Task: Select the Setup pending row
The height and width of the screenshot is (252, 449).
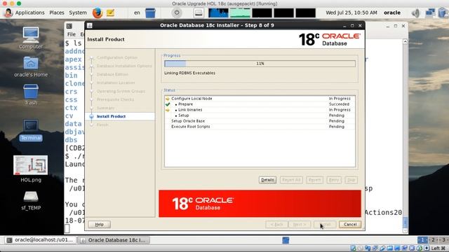Action: [260, 115]
